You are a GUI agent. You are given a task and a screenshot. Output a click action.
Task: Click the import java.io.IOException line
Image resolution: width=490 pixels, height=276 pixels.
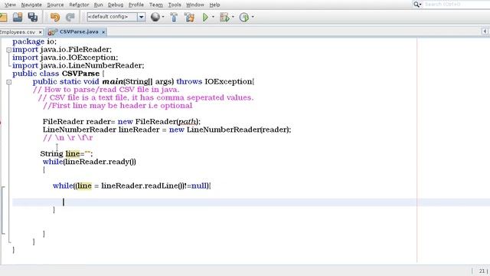pyautogui.click(x=65, y=58)
